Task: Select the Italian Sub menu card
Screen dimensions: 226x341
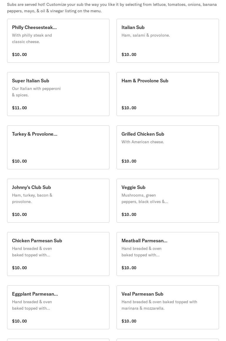Action: point(168,41)
